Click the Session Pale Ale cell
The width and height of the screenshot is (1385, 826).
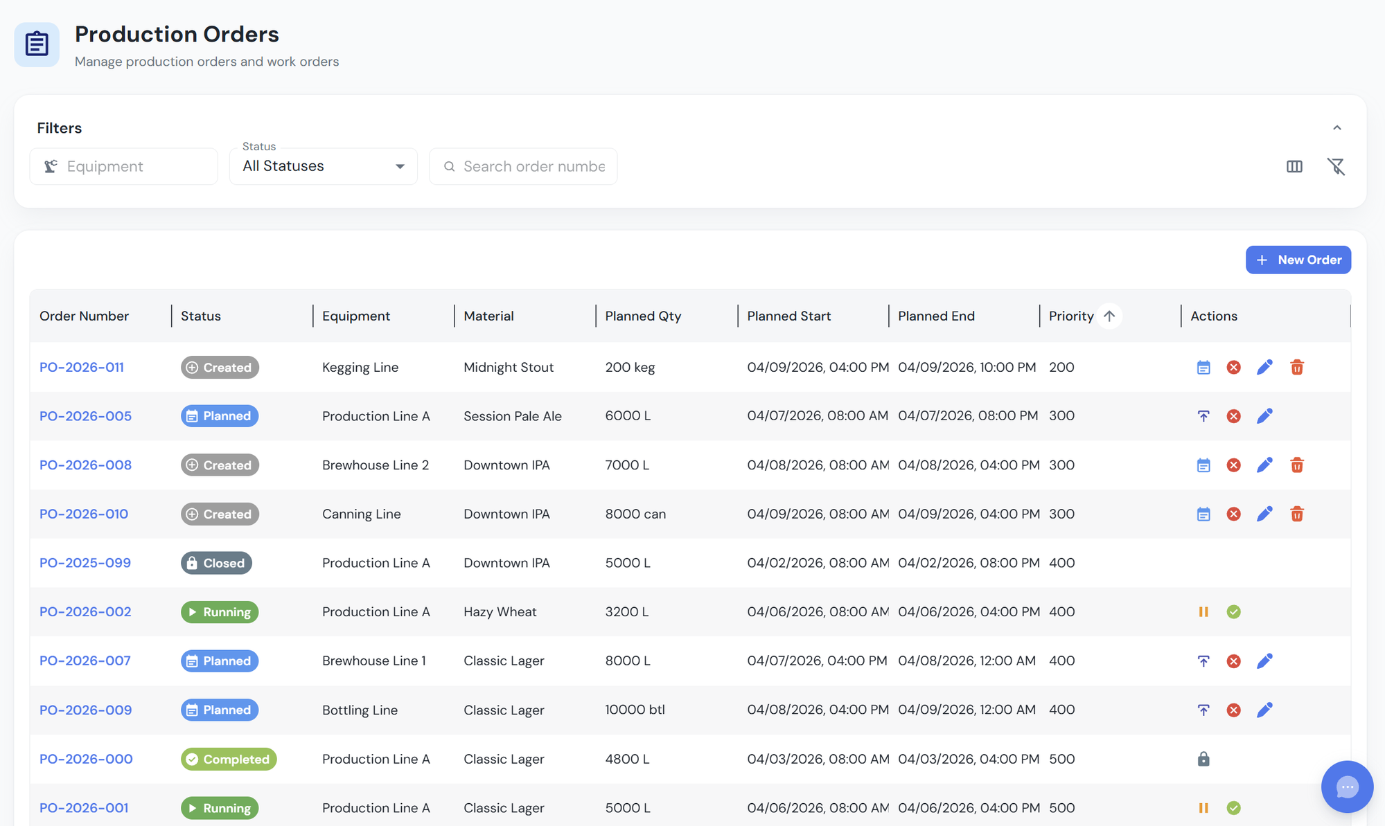(x=513, y=416)
